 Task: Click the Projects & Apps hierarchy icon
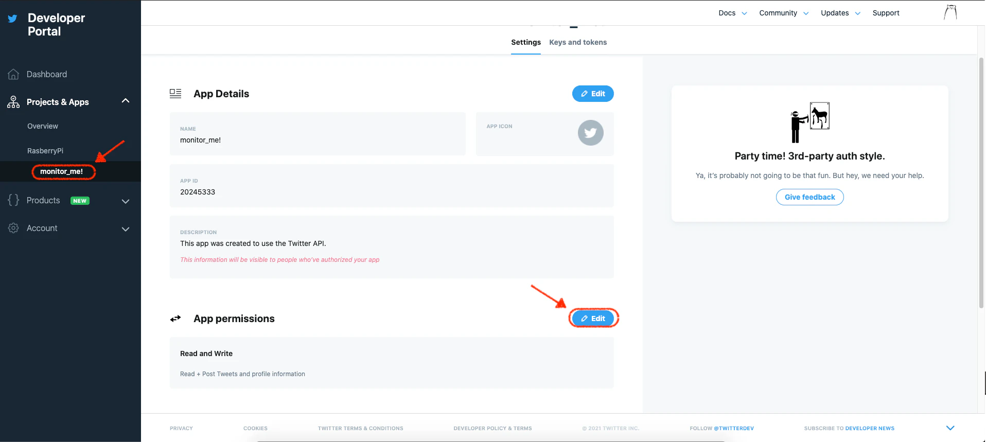click(13, 102)
